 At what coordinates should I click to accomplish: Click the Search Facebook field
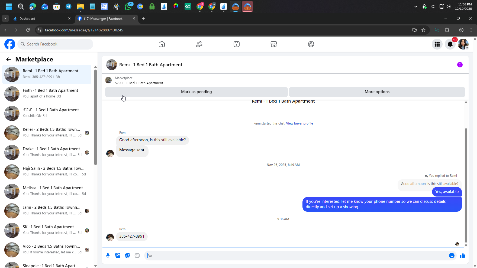pyautogui.click(x=55, y=44)
